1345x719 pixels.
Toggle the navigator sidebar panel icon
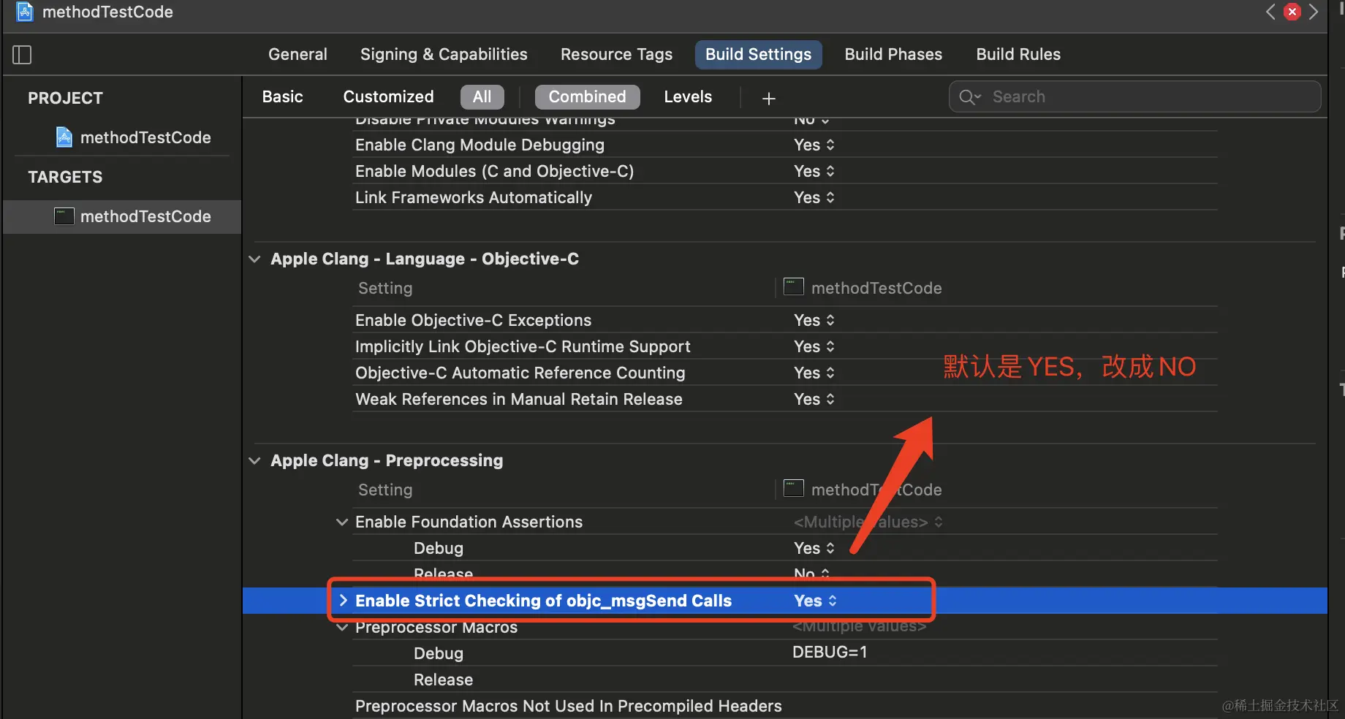[x=22, y=55]
